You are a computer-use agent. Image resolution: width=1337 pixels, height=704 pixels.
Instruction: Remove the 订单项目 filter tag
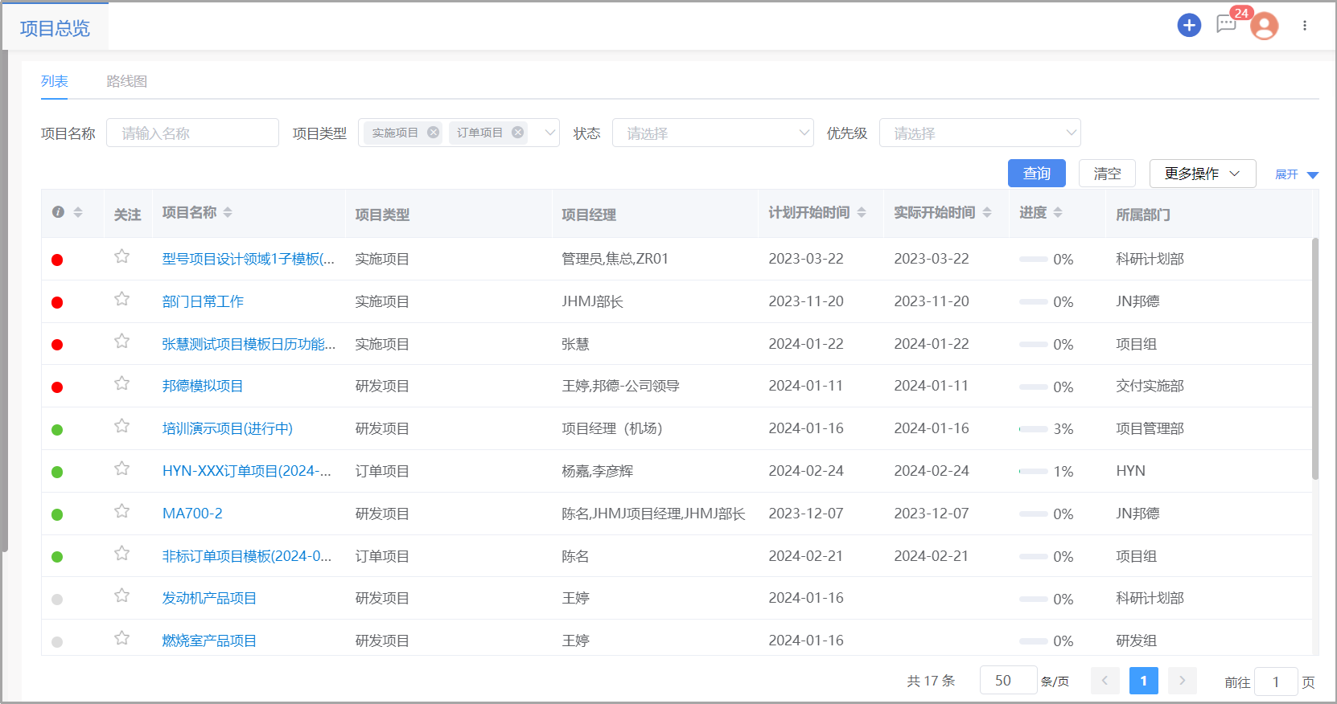pos(518,133)
